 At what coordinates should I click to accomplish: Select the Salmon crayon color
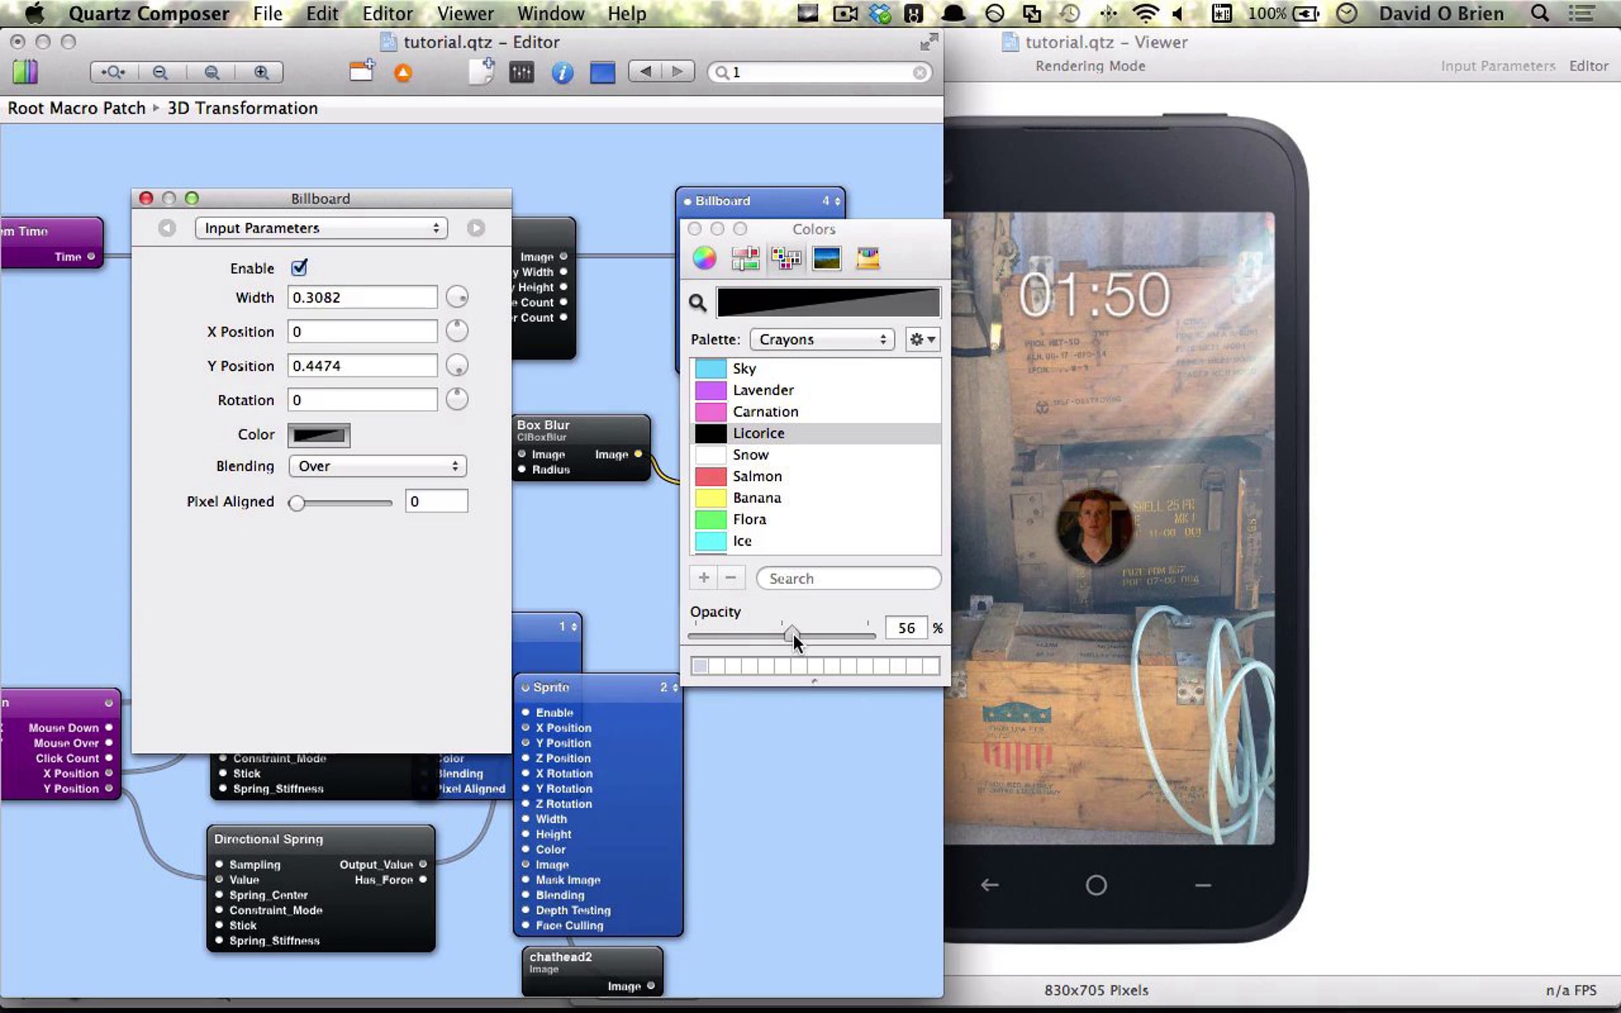point(815,476)
